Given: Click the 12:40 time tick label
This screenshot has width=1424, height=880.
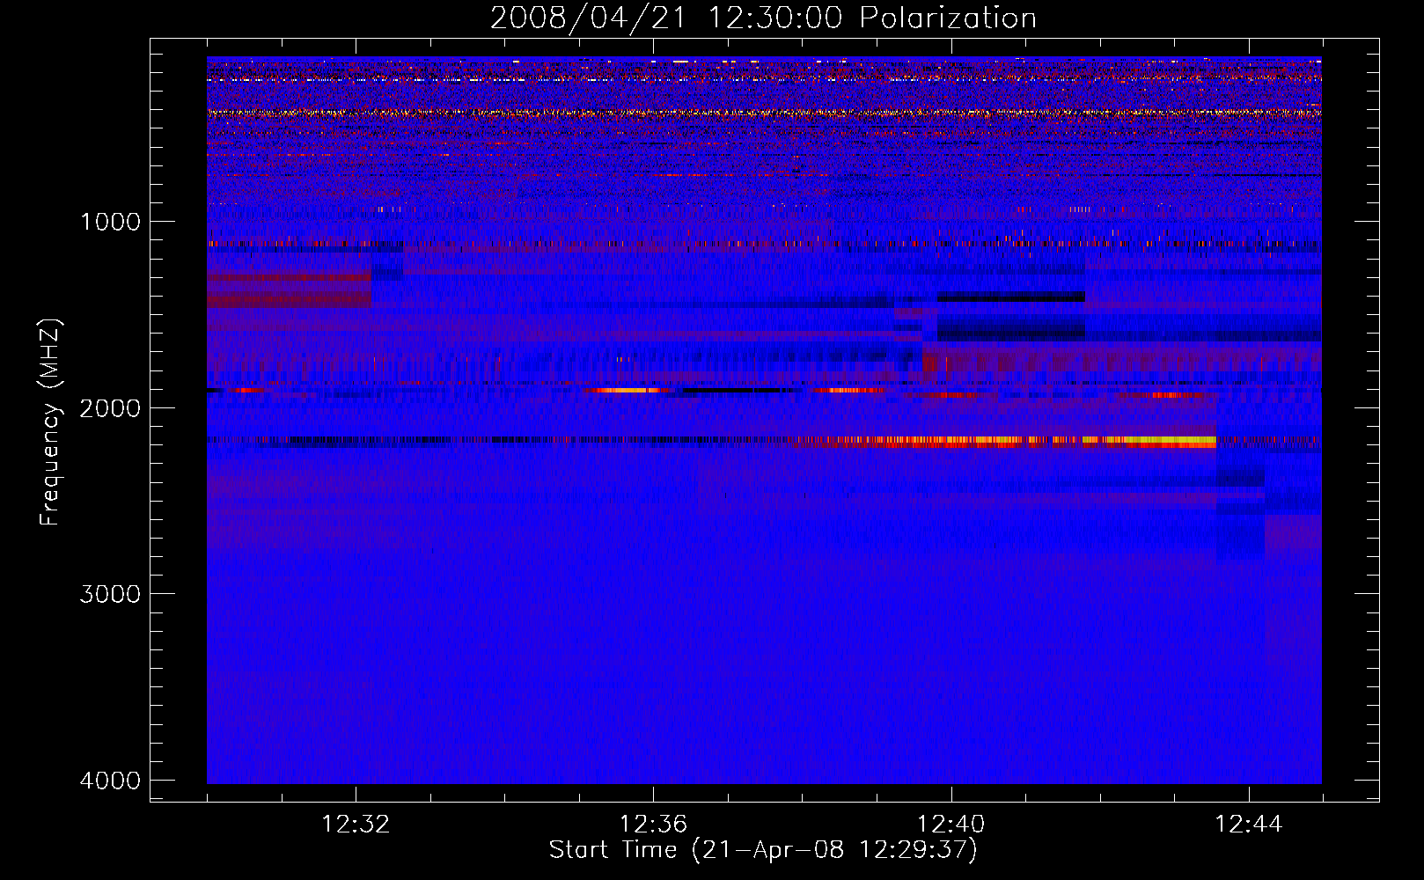Looking at the screenshot, I should 951,825.
